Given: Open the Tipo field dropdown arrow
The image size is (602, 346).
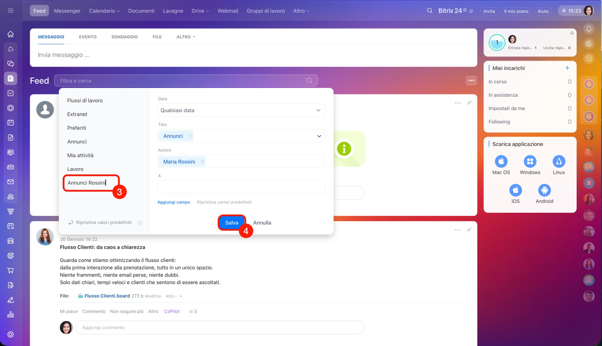Looking at the screenshot, I should (319, 136).
